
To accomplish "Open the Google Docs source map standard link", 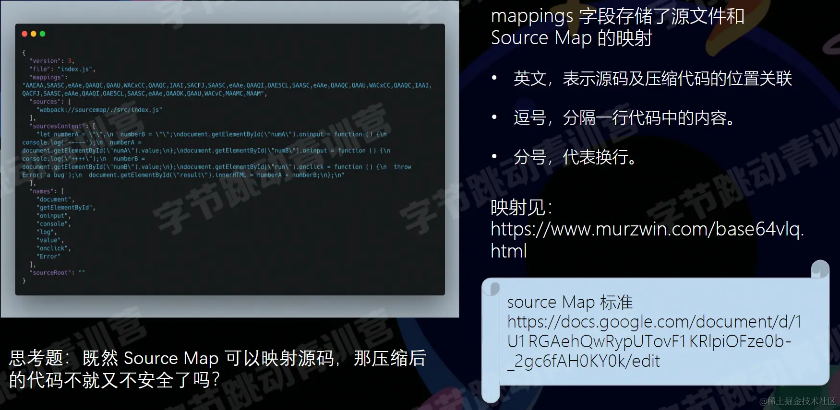I will coord(654,341).
